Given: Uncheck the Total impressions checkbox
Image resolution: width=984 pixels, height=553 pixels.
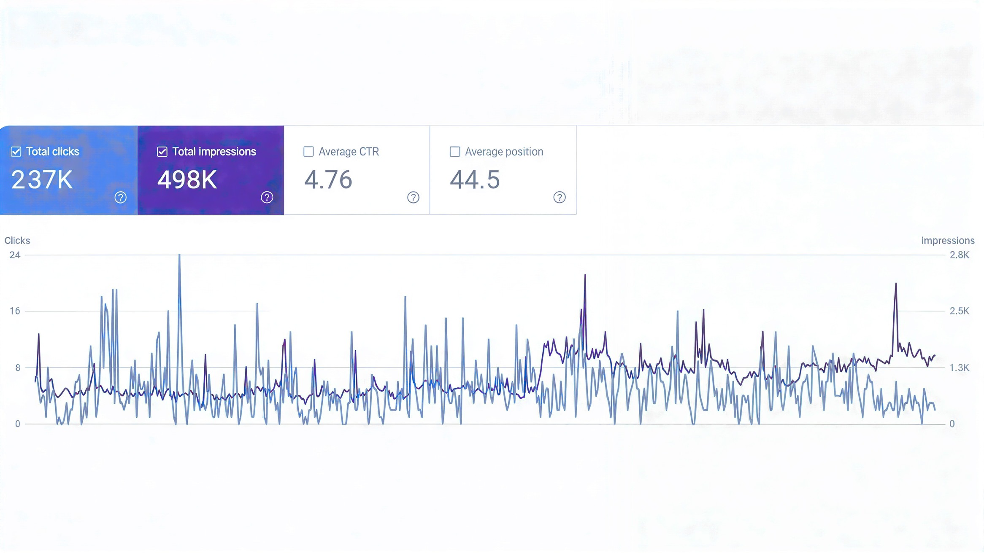Looking at the screenshot, I should [x=162, y=152].
